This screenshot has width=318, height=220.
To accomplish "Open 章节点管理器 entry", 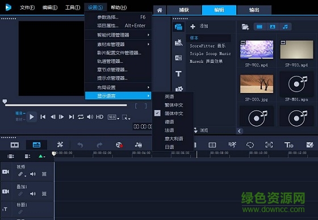I will point(118,70).
